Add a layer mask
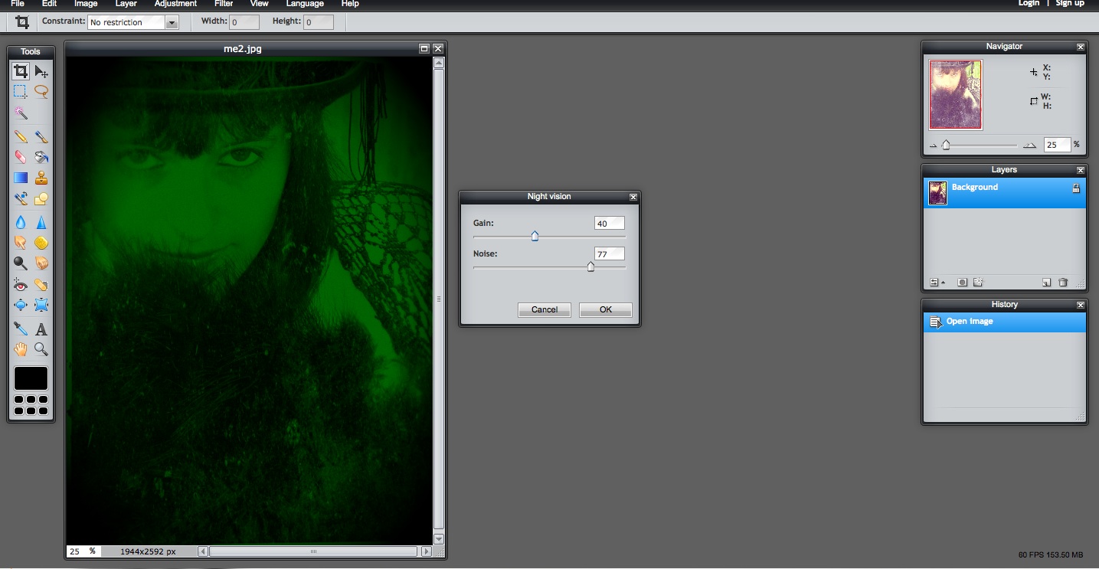This screenshot has width=1099, height=569. 963,283
